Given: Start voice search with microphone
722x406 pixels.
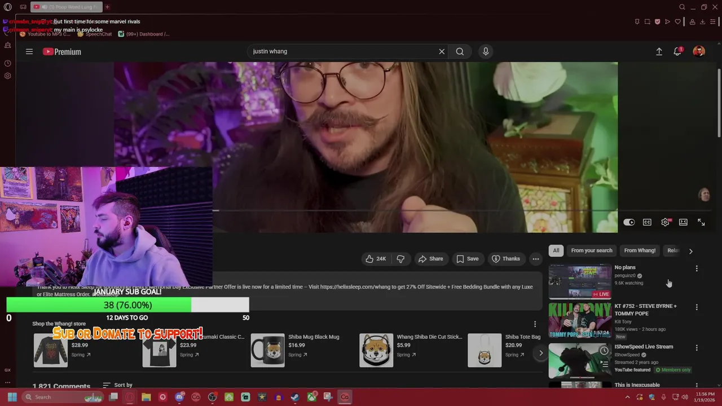Looking at the screenshot, I should (486, 51).
